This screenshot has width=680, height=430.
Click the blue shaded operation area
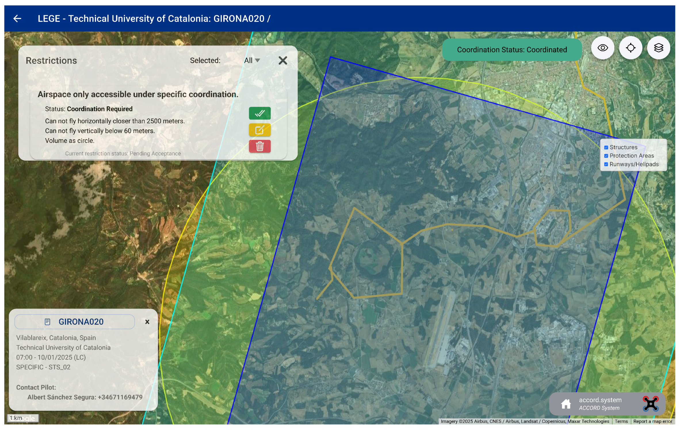point(431,173)
